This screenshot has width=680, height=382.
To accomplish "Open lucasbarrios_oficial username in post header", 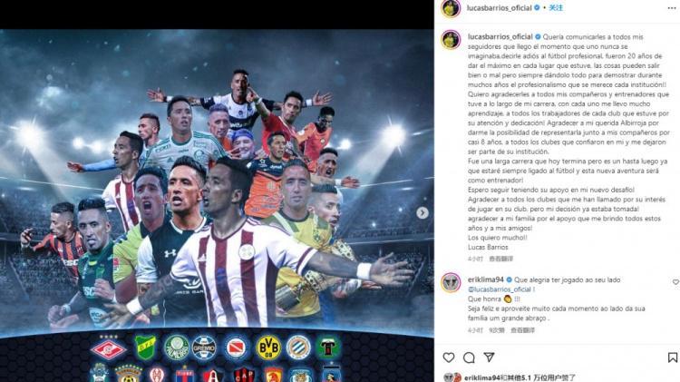I will 499,8.
